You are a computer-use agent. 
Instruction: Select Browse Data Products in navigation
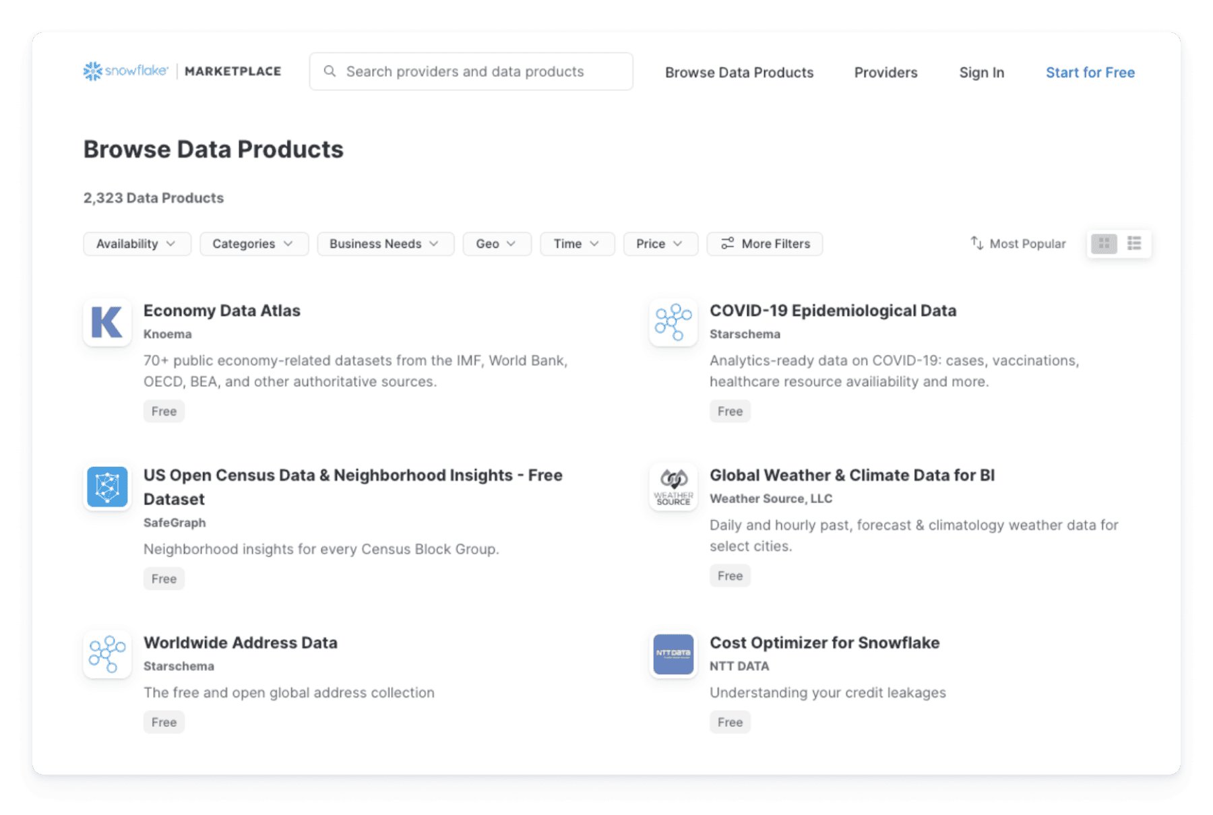point(739,72)
